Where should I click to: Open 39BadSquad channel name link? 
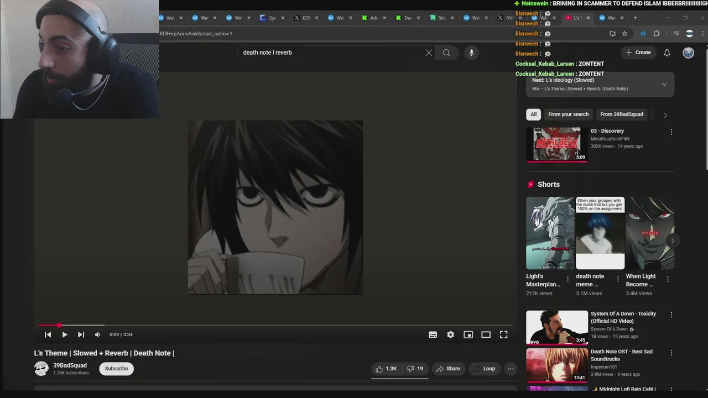70,365
